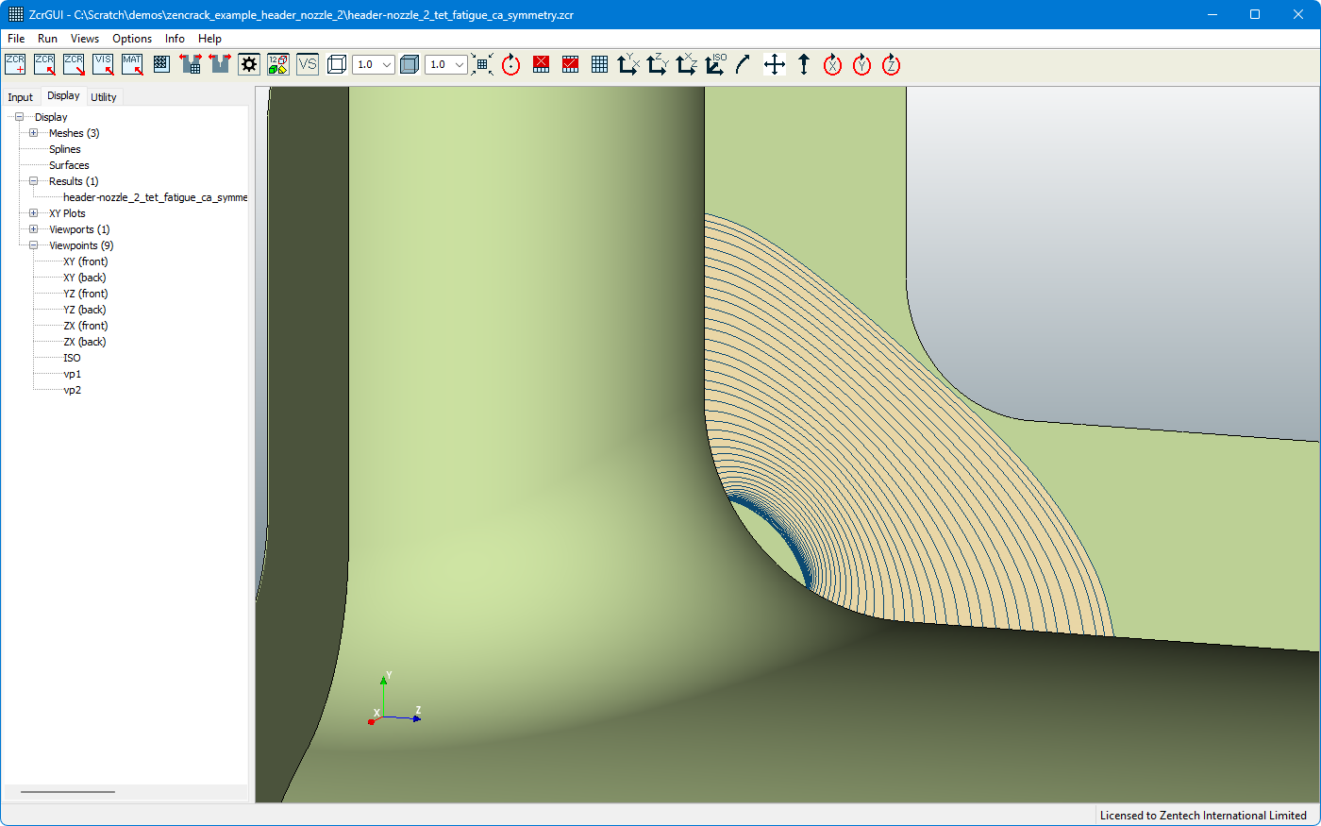Select the Display tab
The image size is (1321, 826).
coord(63,95)
